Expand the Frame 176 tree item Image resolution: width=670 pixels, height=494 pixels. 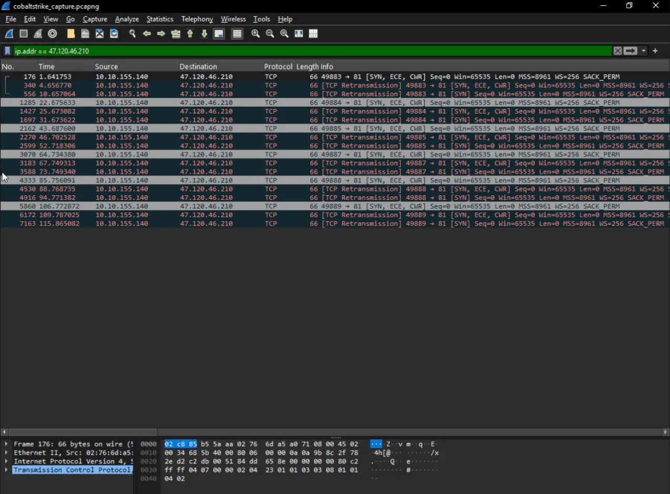6,444
